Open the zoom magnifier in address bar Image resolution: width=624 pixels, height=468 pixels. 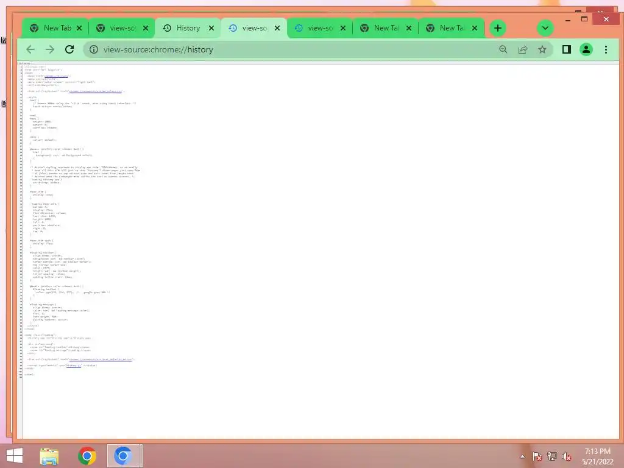coord(503,49)
